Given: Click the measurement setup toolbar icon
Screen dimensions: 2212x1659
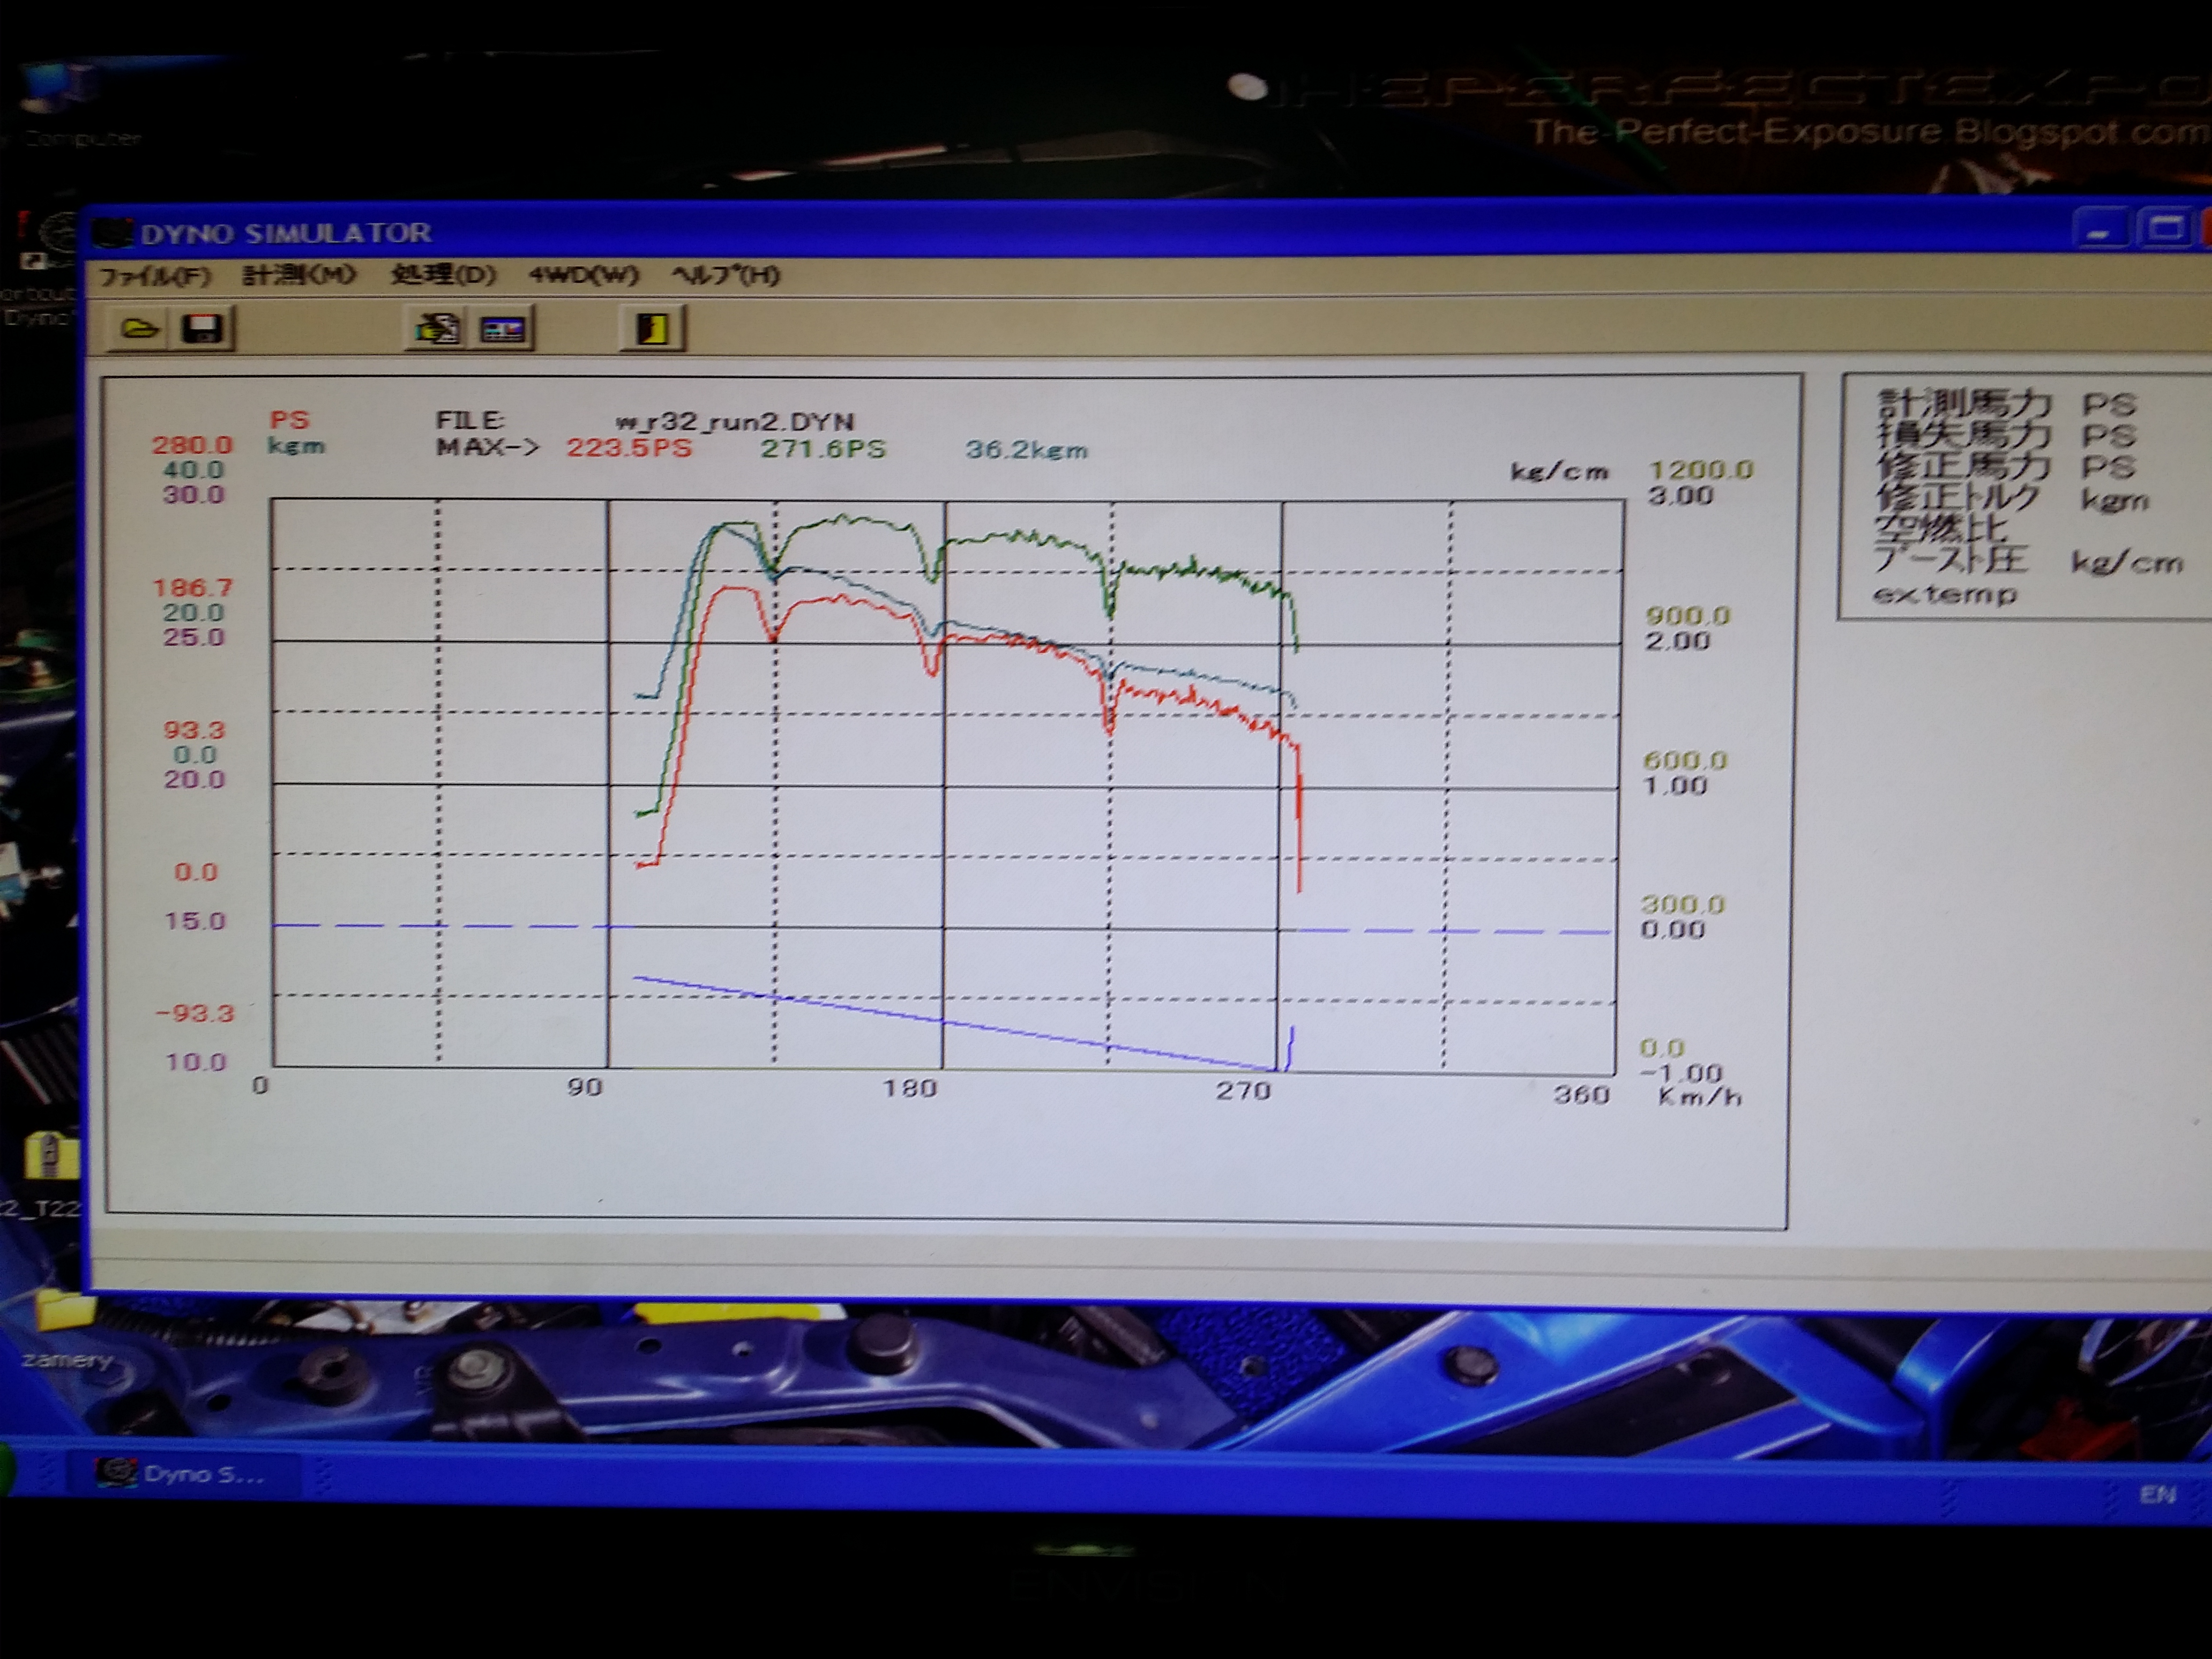Looking at the screenshot, I should pos(437,328).
